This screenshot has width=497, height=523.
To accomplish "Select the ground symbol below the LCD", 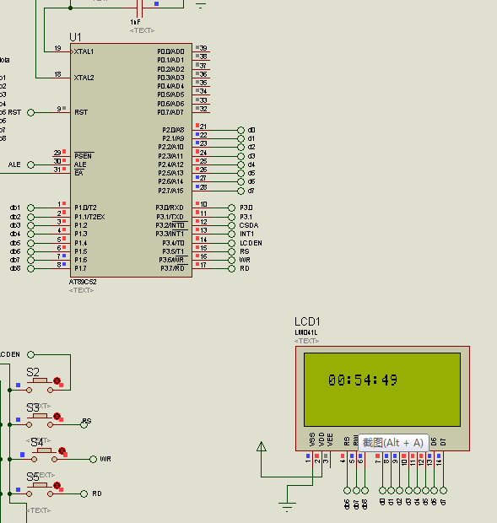I will tap(287, 506).
